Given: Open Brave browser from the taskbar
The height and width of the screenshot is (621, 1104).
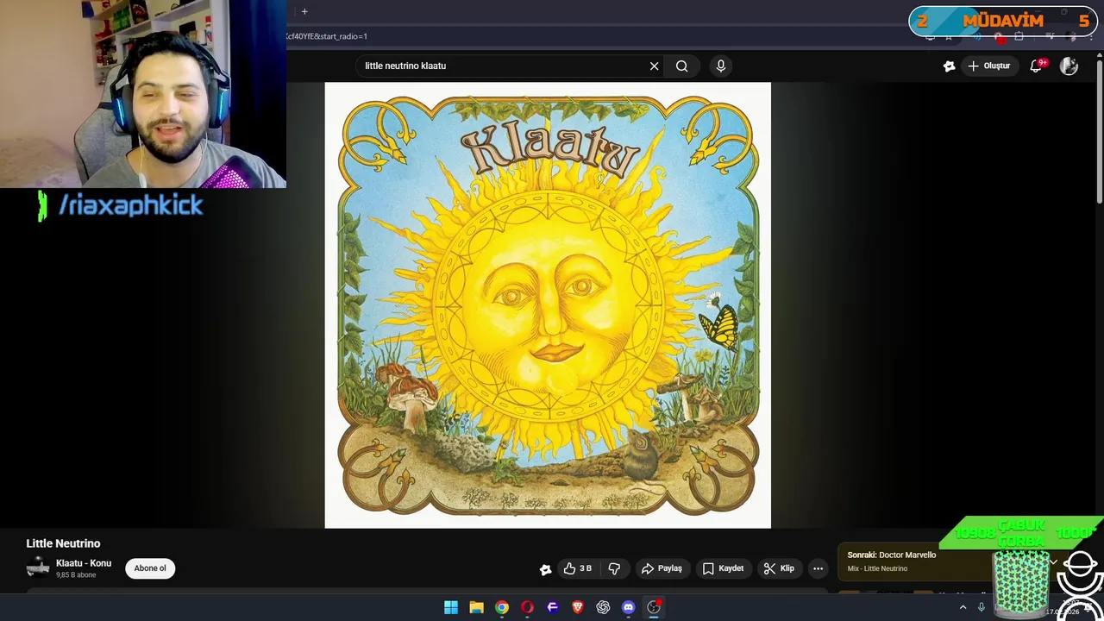Looking at the screenshot, I should tap(578, 607).
